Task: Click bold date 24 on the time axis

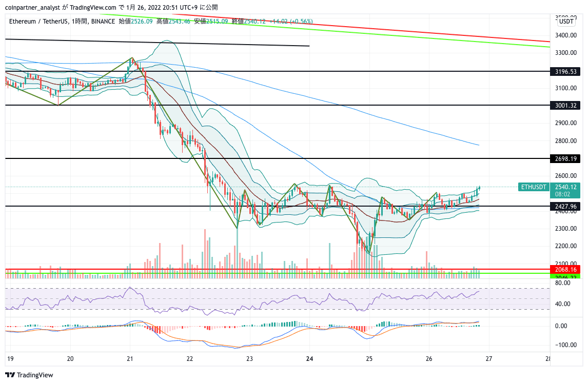Action: point(309,359)
